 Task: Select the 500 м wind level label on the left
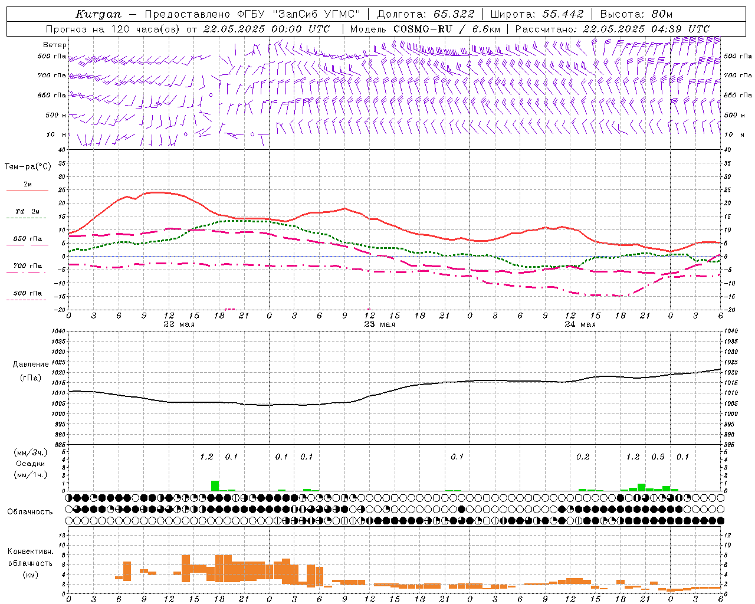click(x=56, y=115)
